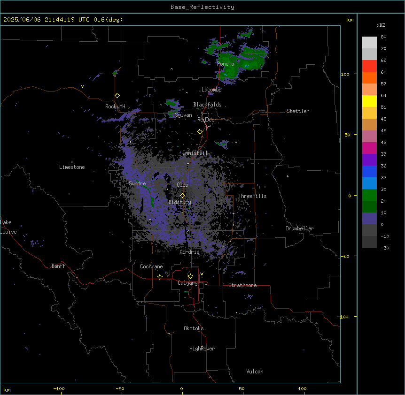Click the Sundre label
The height and width of the screenshot is (395, 405).
tap(137, 183)
